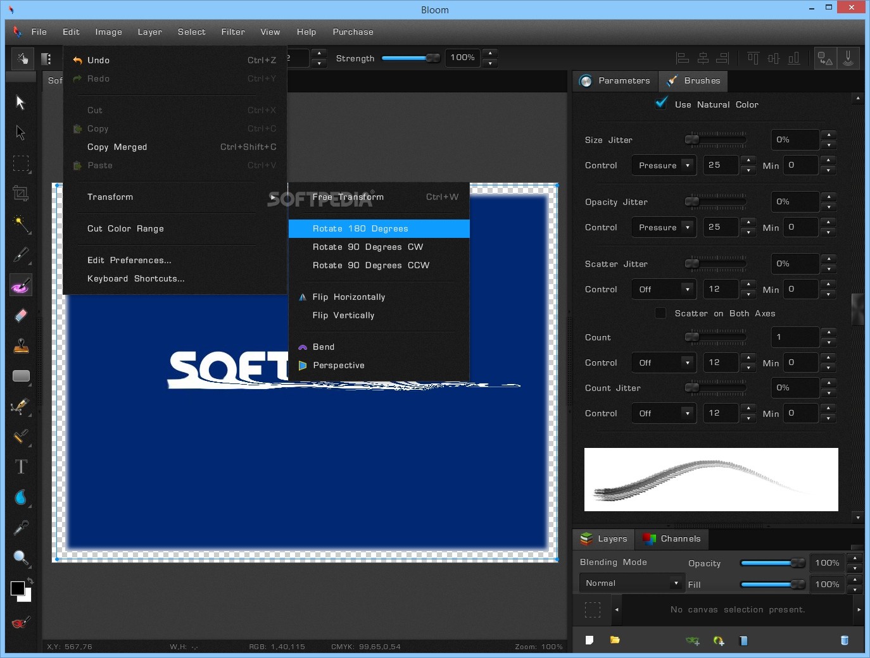This screenshot has width=870, height=658.
Task: Select the Text tool
Action: pos(21,467)
